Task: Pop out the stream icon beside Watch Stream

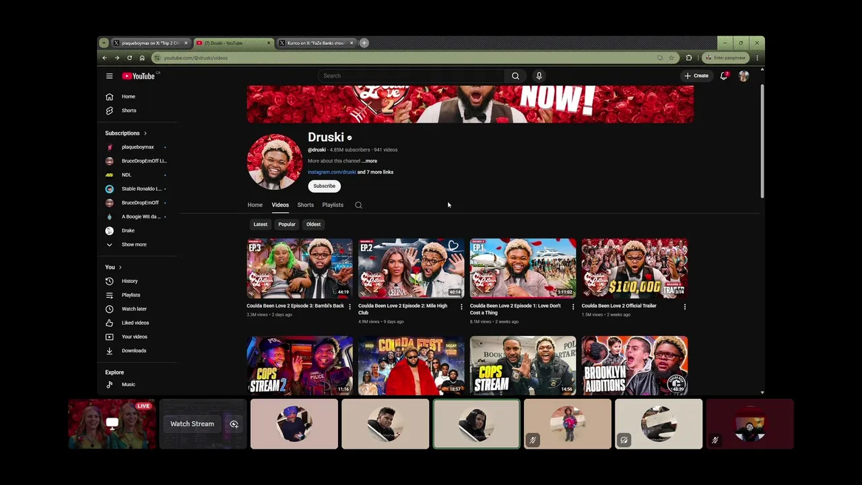Action: click(x=234, y=424)
